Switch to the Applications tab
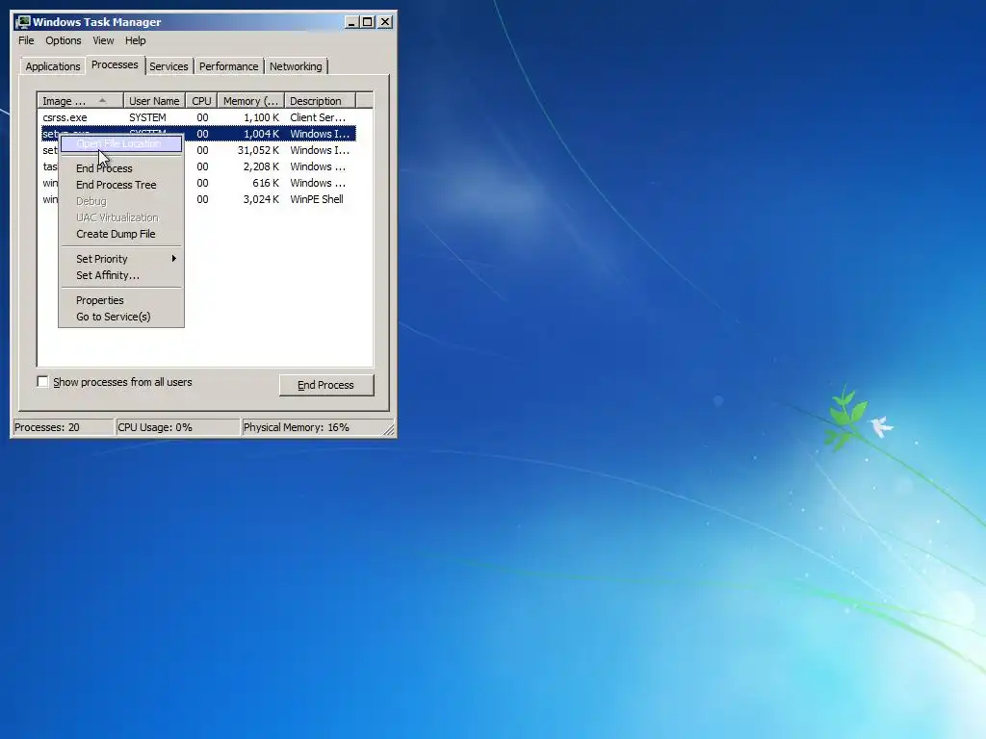This screenshot has width=986, height=739. pos(53,66)
